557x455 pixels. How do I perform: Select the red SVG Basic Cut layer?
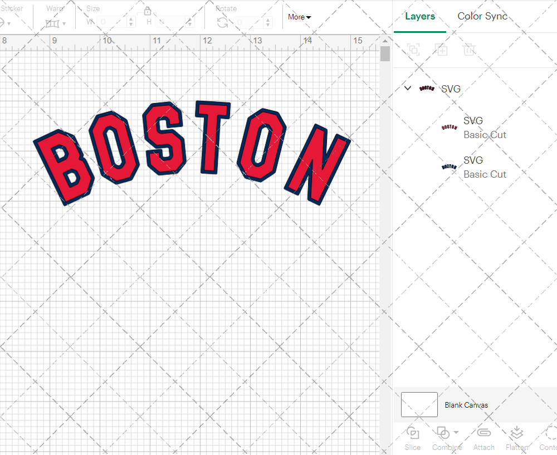(483, 128)
